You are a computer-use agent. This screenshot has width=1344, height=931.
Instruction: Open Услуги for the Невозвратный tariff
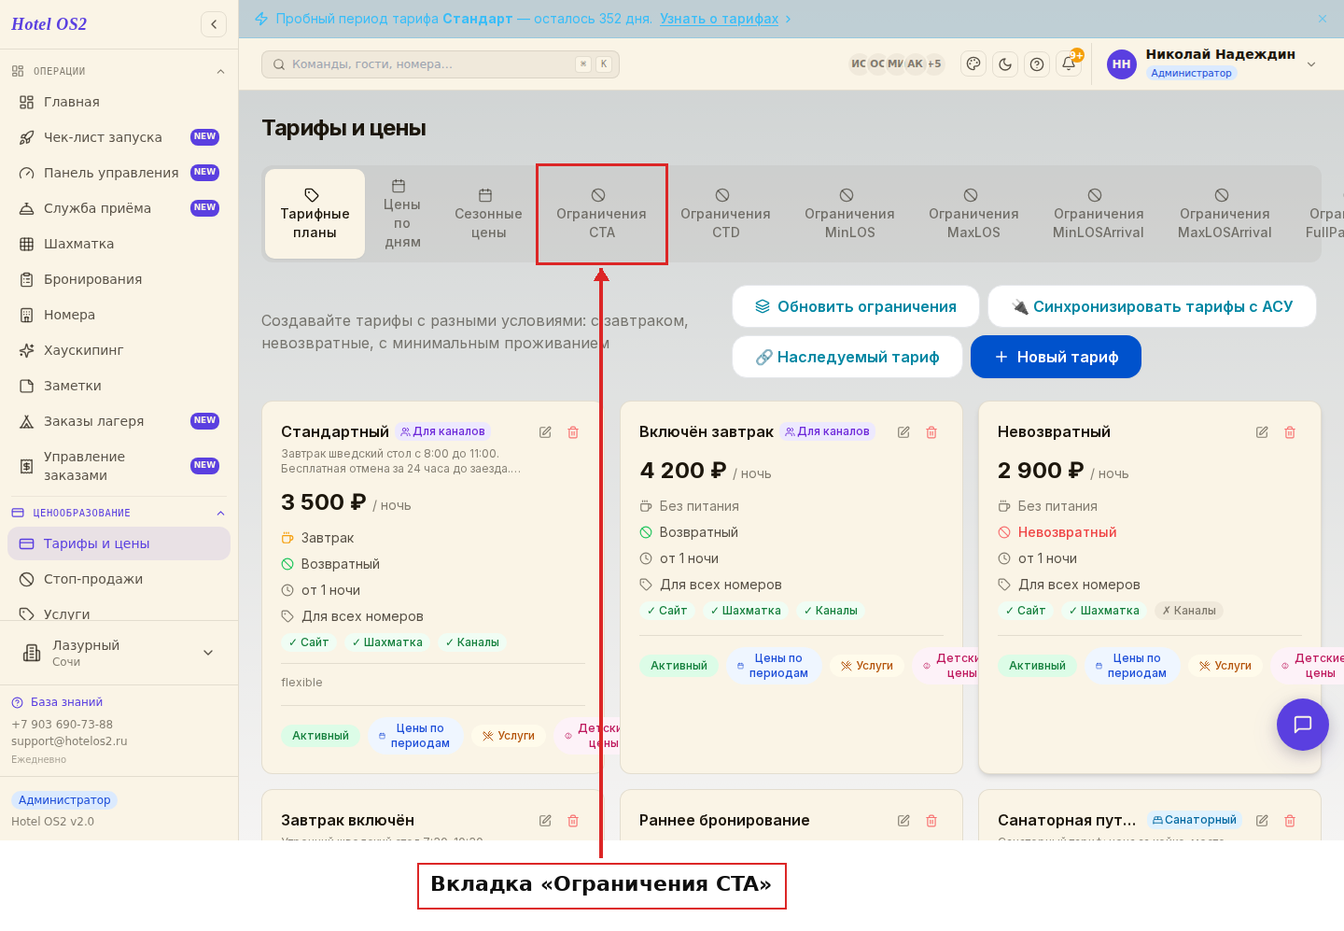pos(1225,666)
